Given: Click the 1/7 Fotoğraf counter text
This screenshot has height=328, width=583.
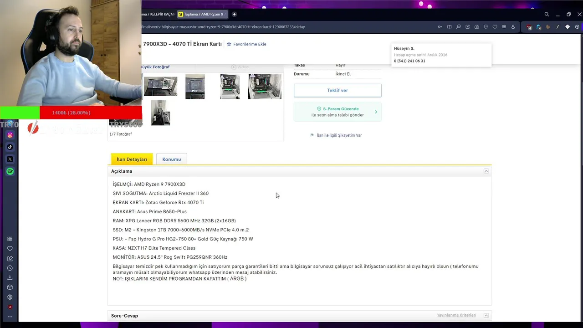Looking at the screenshot, I should coord(120,134).
